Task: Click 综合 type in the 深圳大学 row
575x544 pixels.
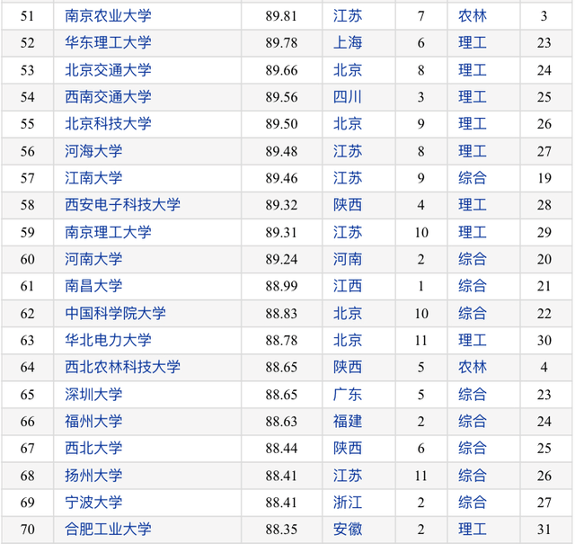Action: (x=473, y=395)
